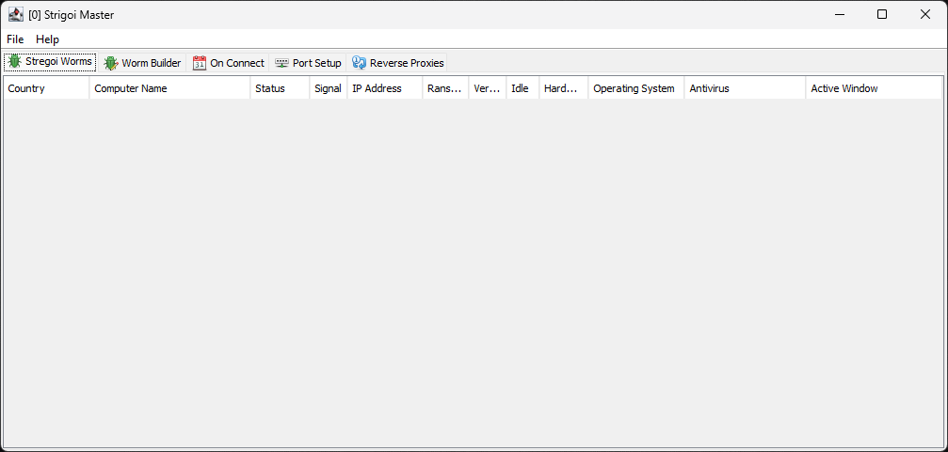Sort by IP Address column header
This screenshot has width=948, height=452.
pyautogui.click(x=385, y=88)
